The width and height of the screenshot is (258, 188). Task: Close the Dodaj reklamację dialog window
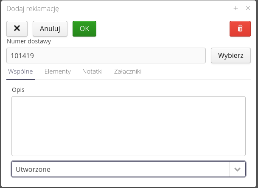[x=248, y=8]
